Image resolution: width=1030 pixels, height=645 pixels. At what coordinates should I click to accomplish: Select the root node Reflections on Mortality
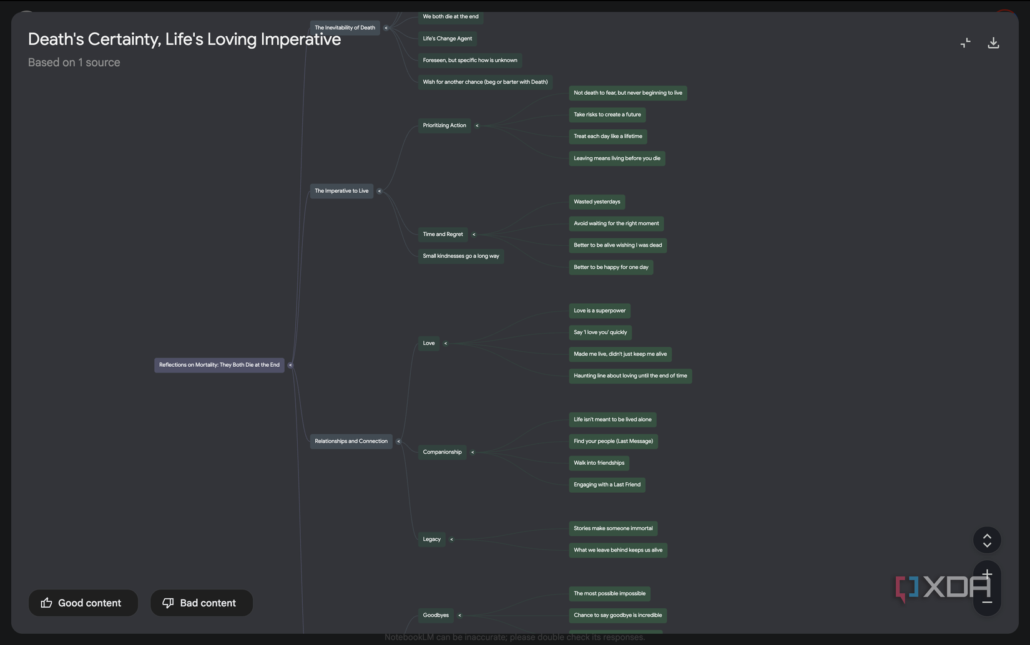pyautogui.click(x=218, y=365)
